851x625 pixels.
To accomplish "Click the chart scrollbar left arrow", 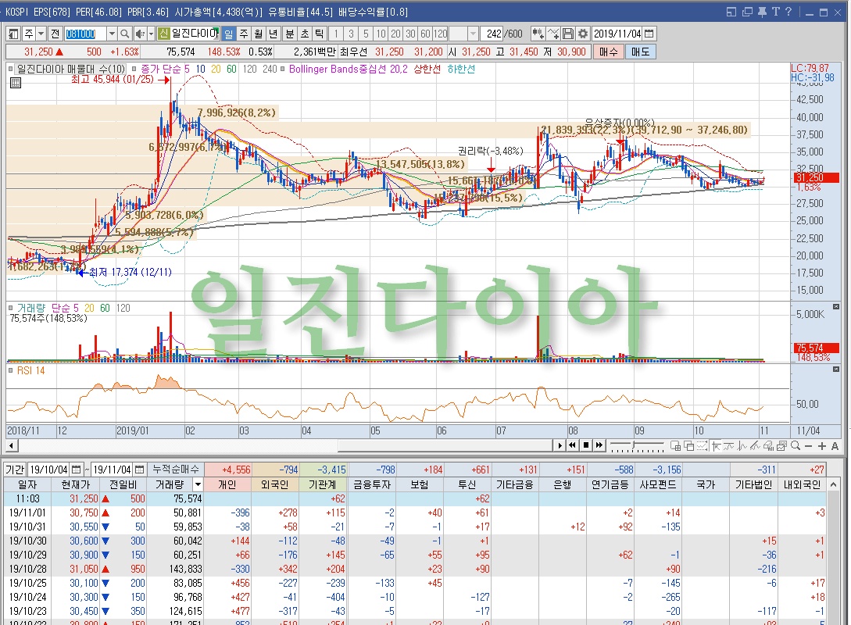I will pyautogui.click(x=12, y=445).
